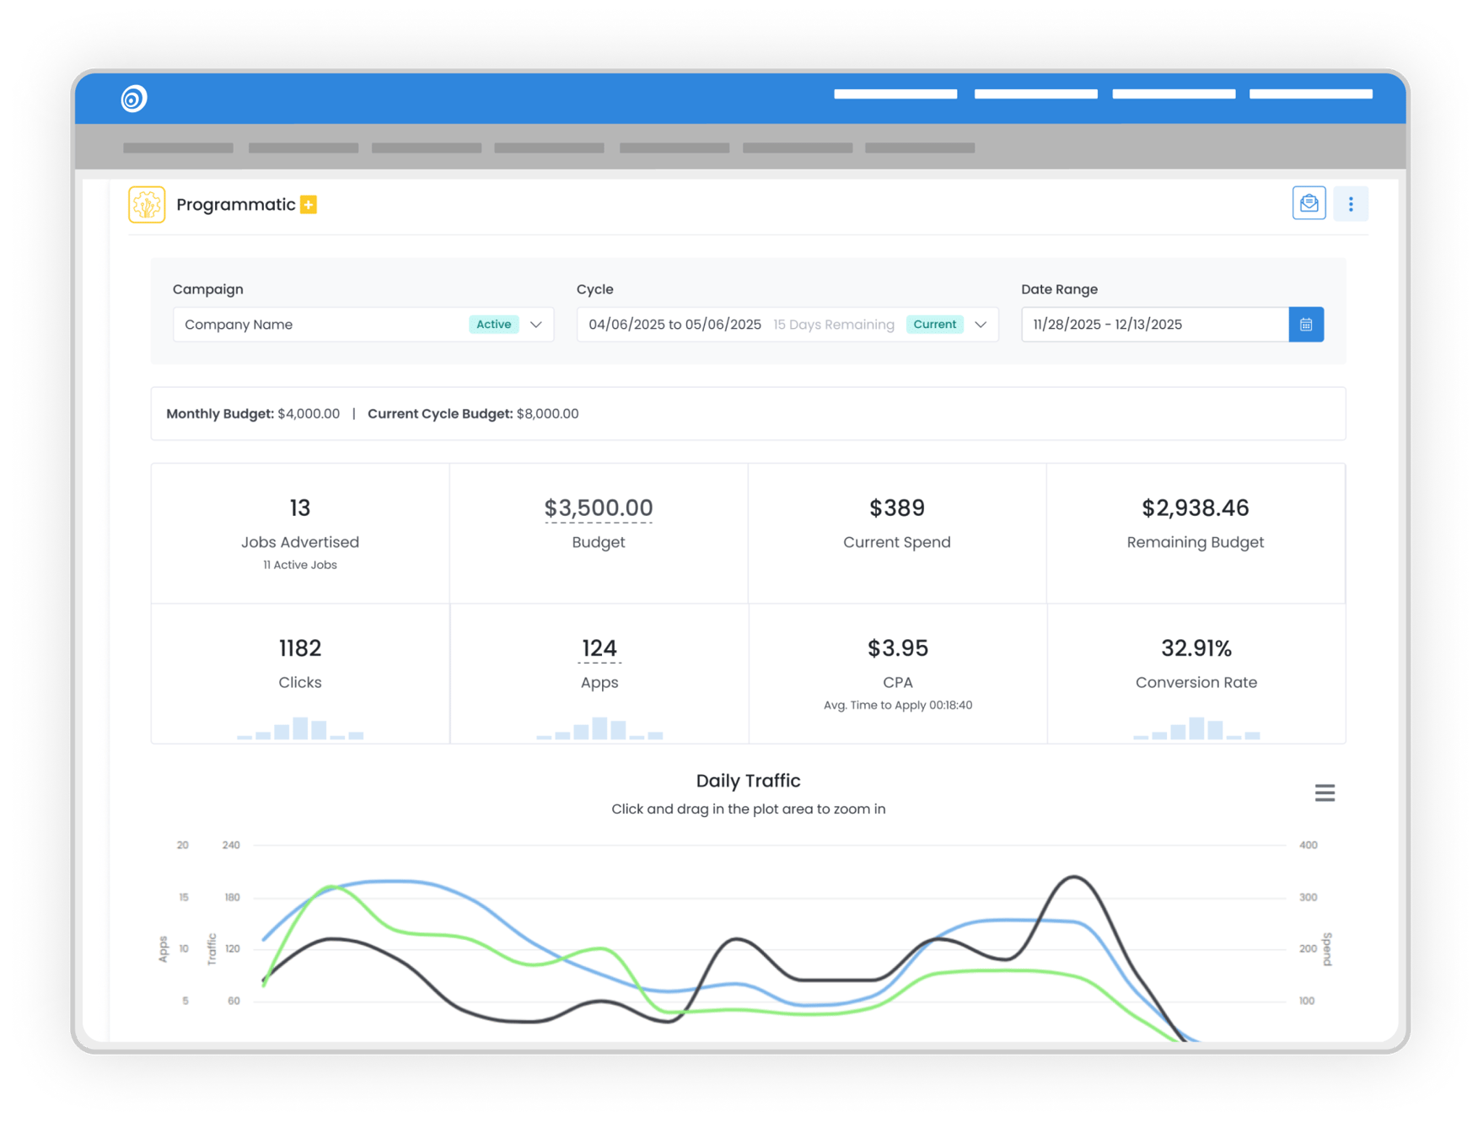Viewport: 1478px width, 1123px height.
Task: Click the yellow plus badge beside Programmatic
Action: [x=309, y=204]
